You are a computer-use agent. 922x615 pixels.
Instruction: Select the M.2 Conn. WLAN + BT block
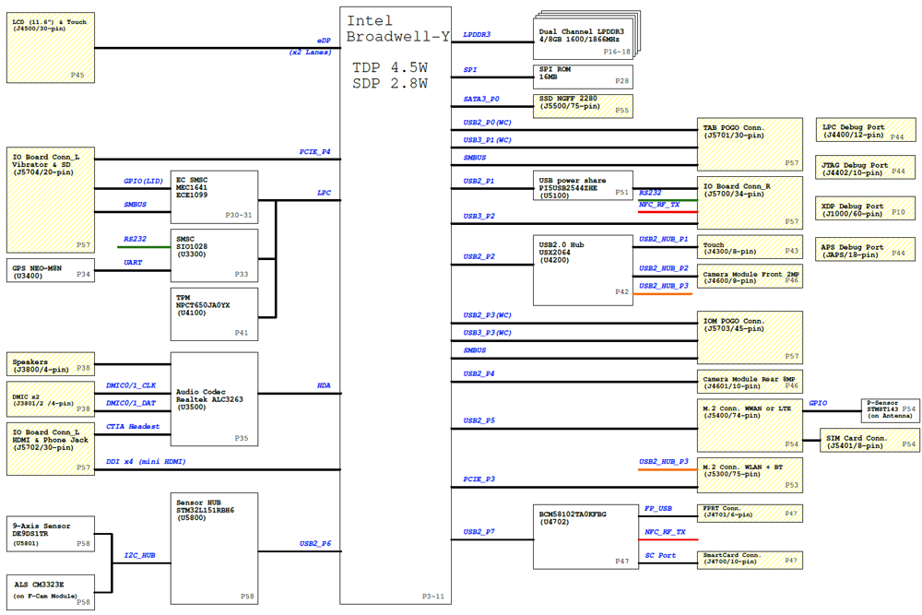[x=750, y=475]
